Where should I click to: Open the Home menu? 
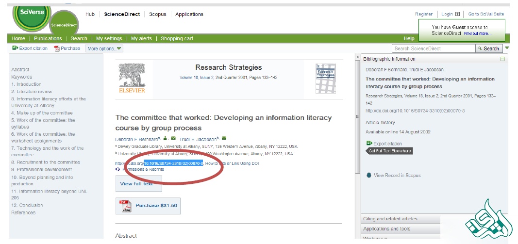point(18,39)
